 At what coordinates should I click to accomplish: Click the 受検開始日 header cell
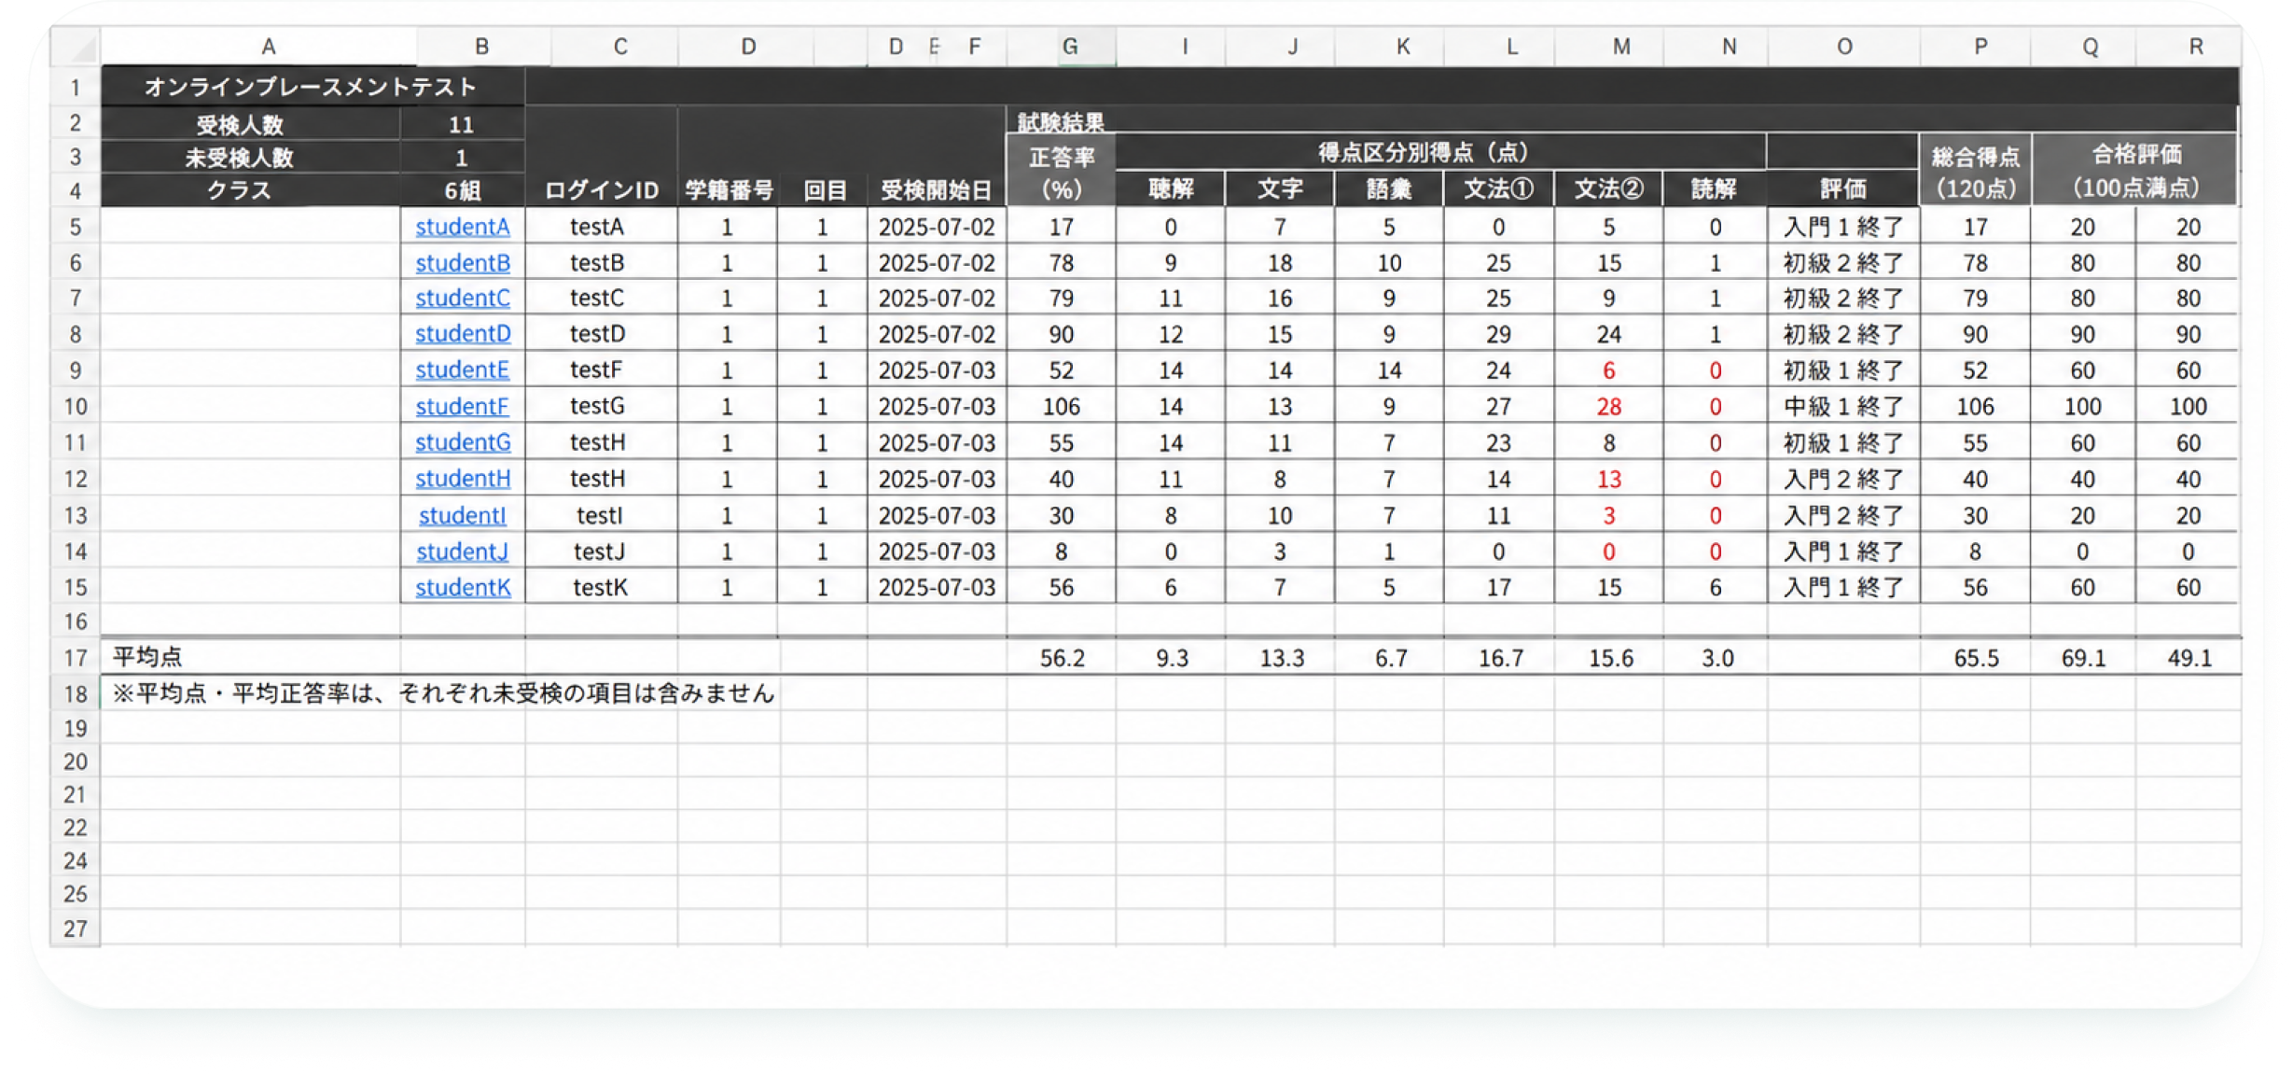click(x=937, y=190)
